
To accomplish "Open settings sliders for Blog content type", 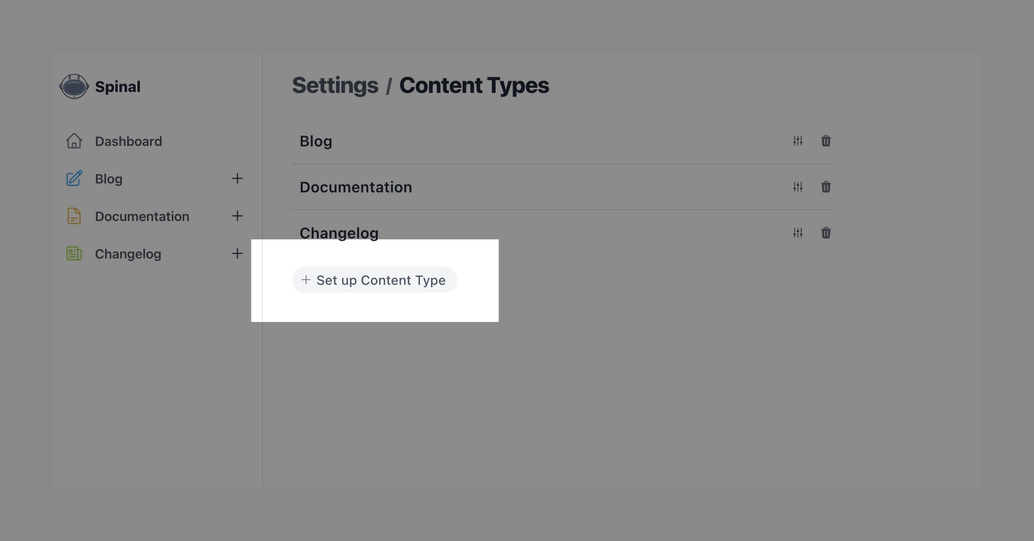I will click(797, 141).
